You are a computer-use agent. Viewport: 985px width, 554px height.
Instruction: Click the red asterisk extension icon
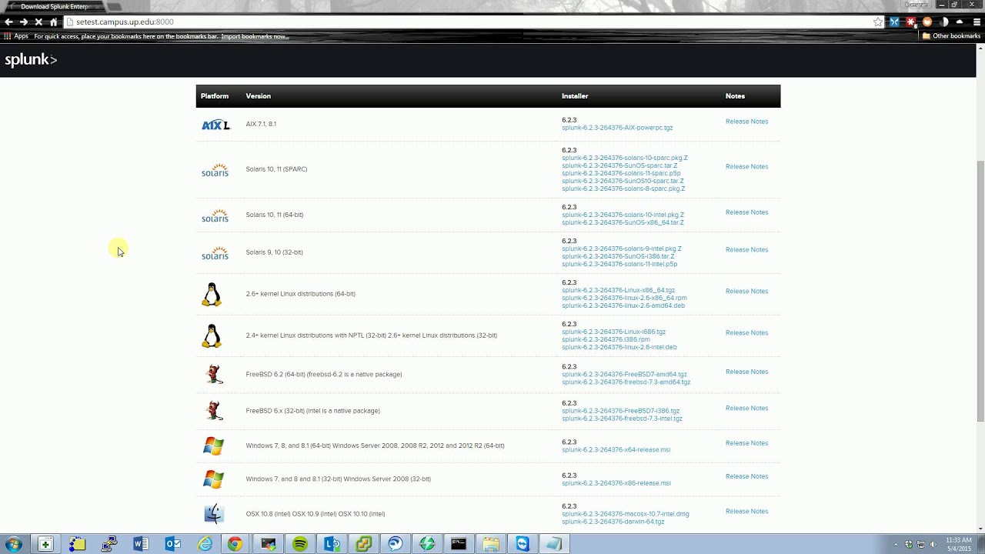[x=910, y=22]
